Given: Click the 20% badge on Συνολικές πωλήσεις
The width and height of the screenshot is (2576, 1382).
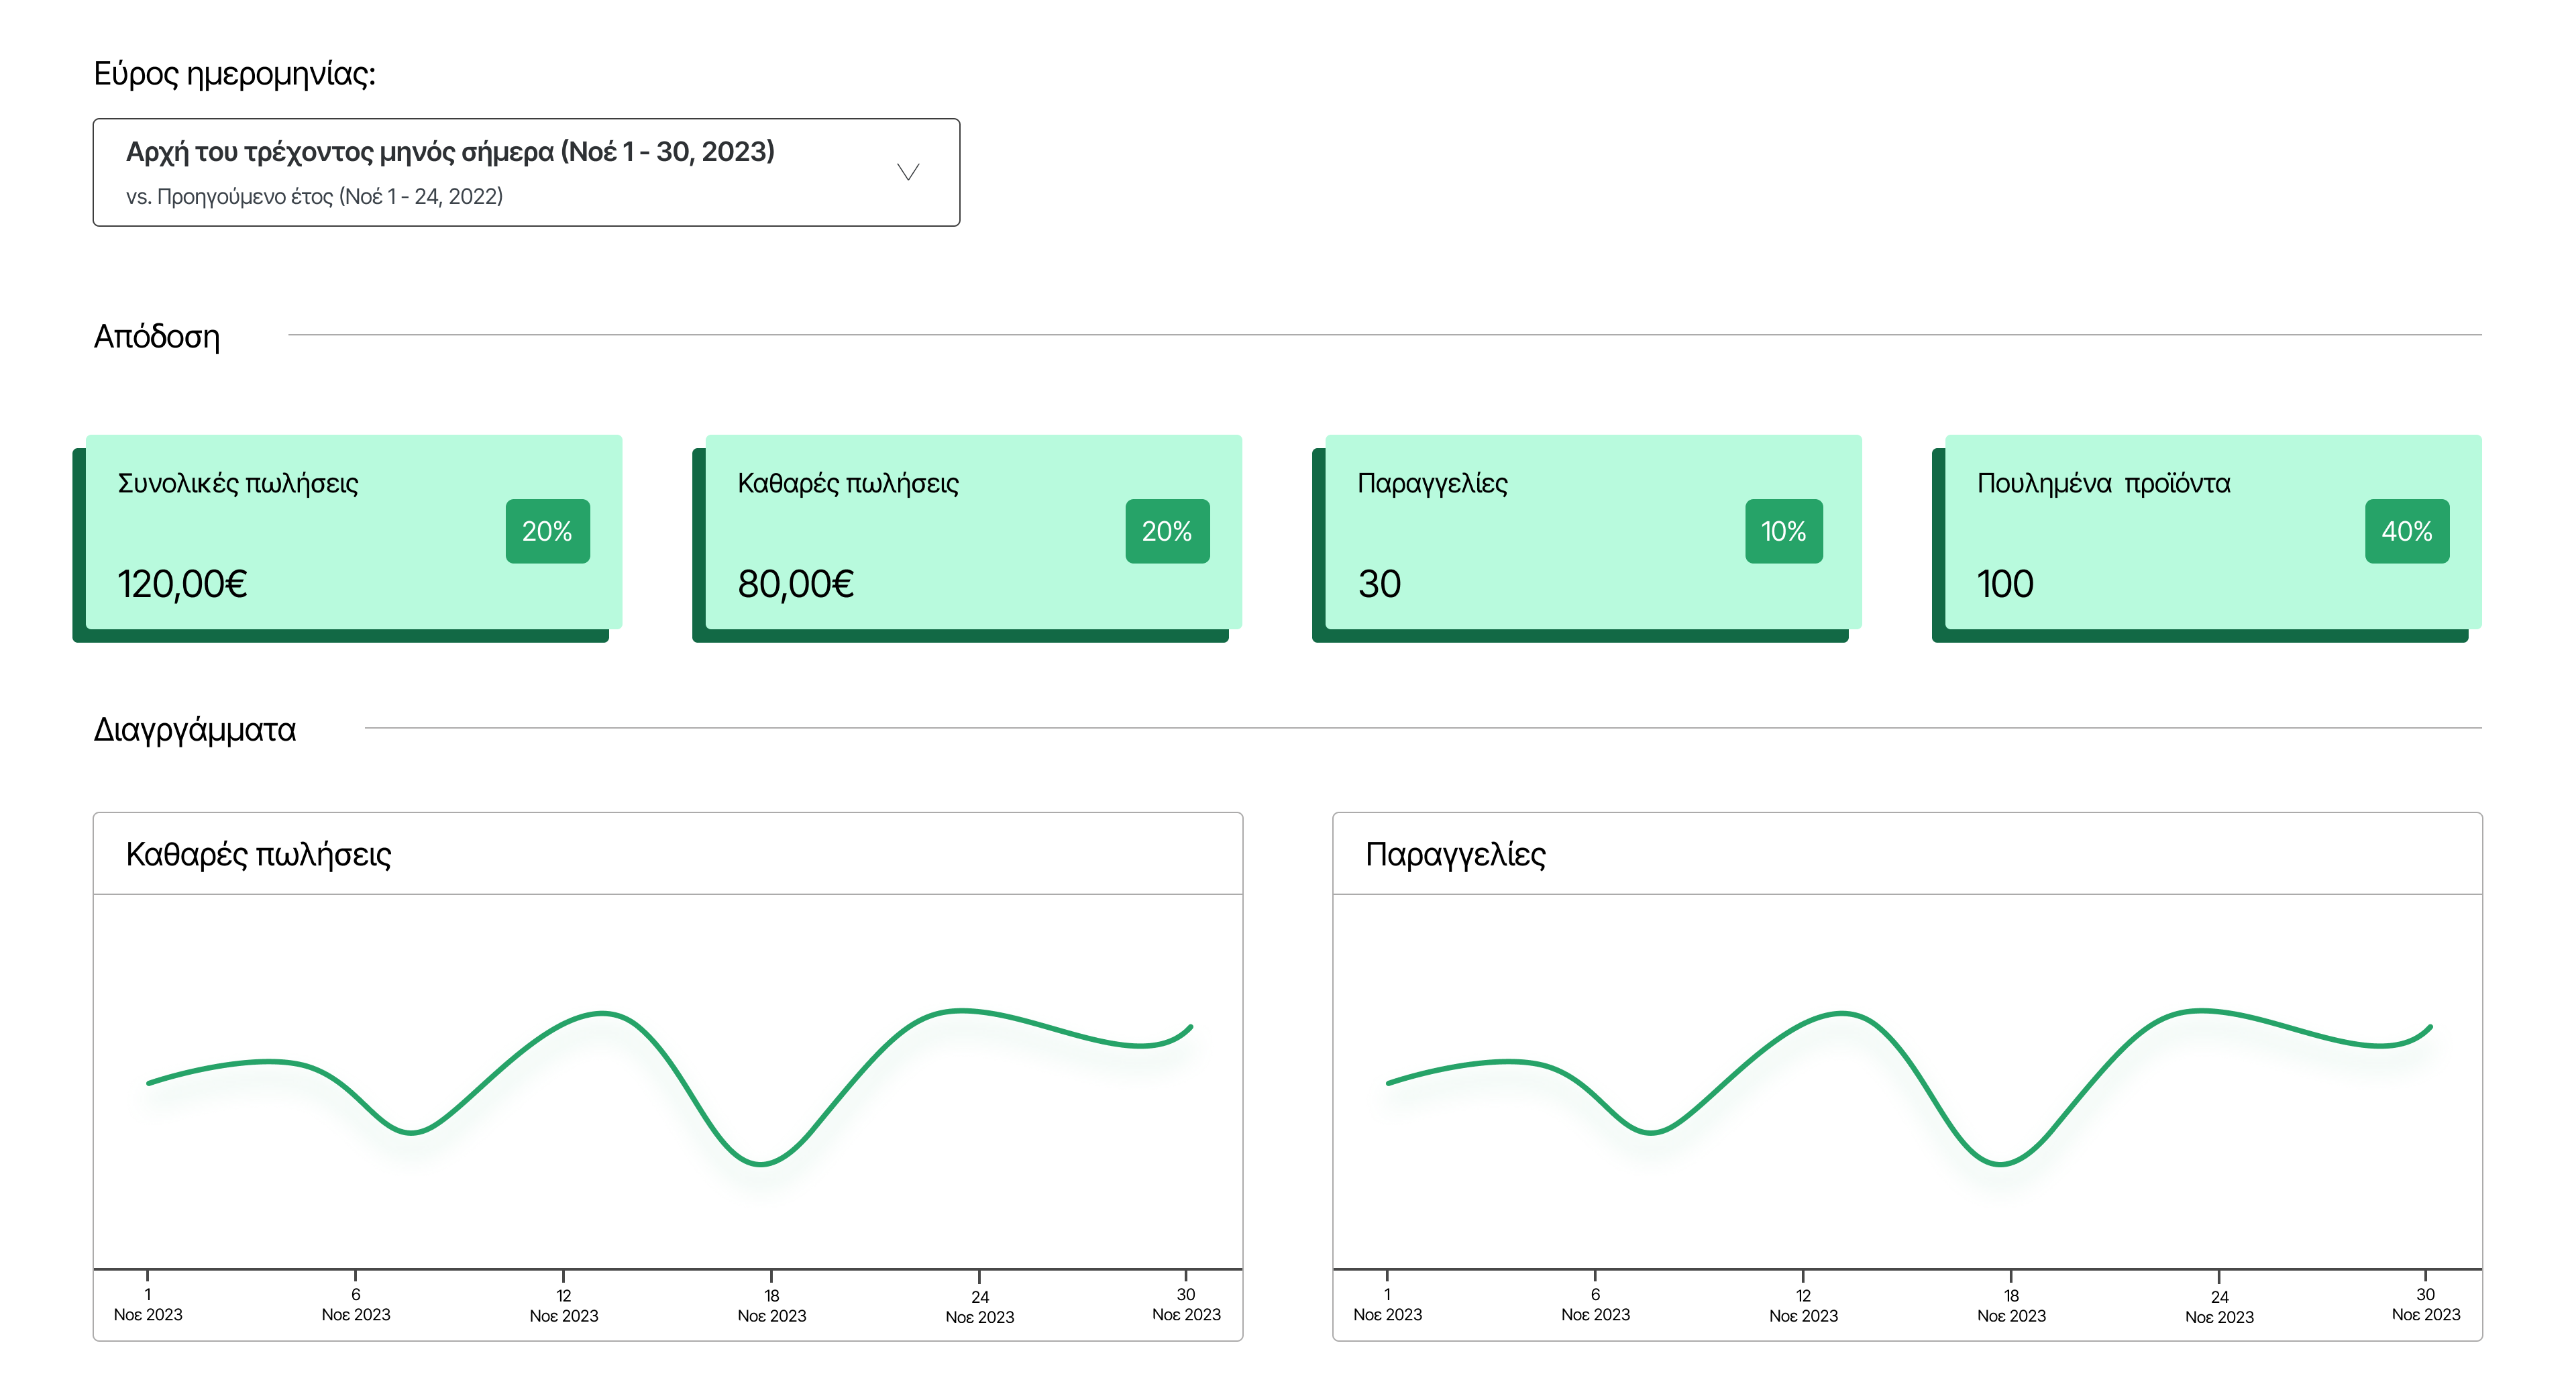Looking at the screenshot, I should pos(547,531).
